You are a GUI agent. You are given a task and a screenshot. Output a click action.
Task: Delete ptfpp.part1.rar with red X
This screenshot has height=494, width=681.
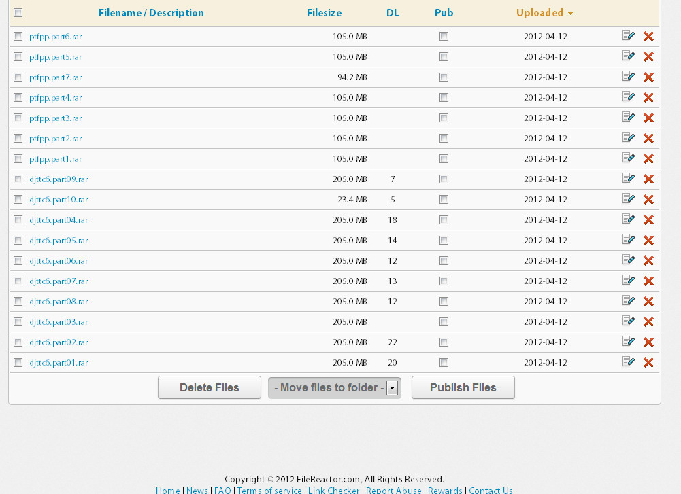pyautogui.click(x=648, y=159)
